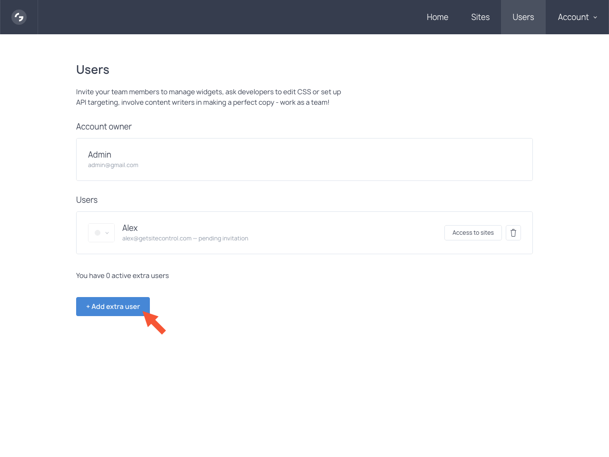Open the Sites navigation item
The width and height of the screenshot is (609, 457).
point(480,17)
